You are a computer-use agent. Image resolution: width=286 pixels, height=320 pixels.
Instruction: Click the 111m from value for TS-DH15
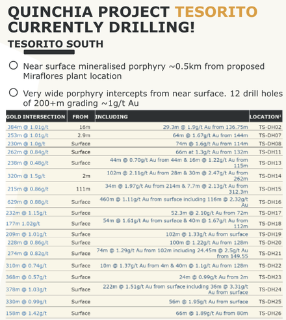83,189
